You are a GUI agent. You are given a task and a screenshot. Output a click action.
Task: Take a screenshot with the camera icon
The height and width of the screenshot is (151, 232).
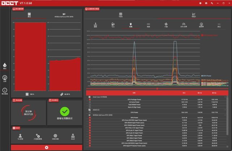tap(206, 3)
